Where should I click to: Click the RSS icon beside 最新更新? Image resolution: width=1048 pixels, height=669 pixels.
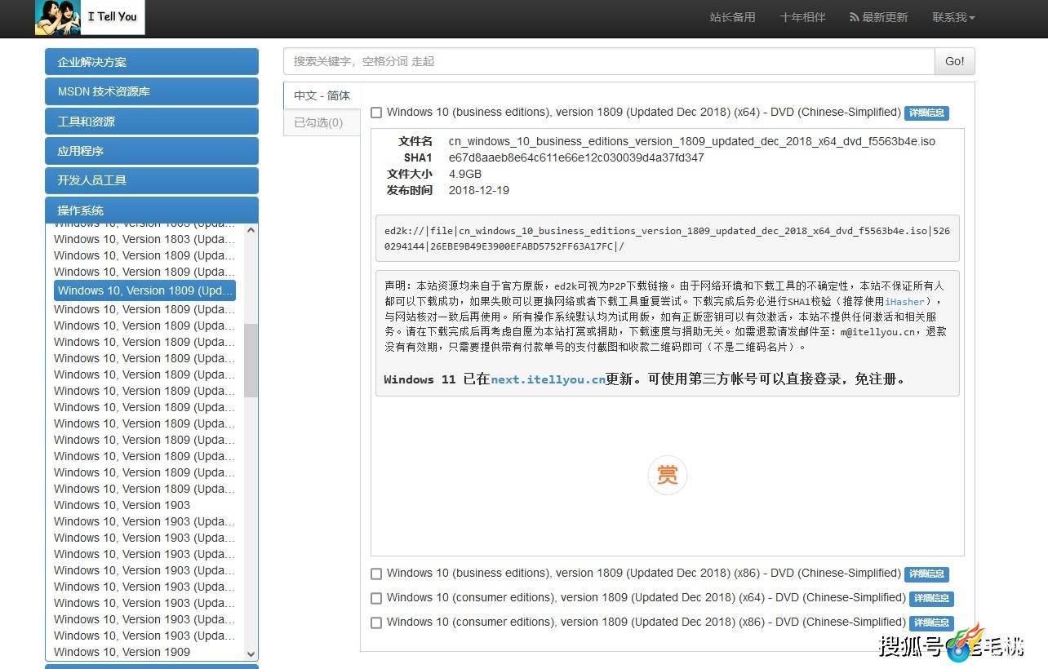pyautogui.click(x=855, y=17)
